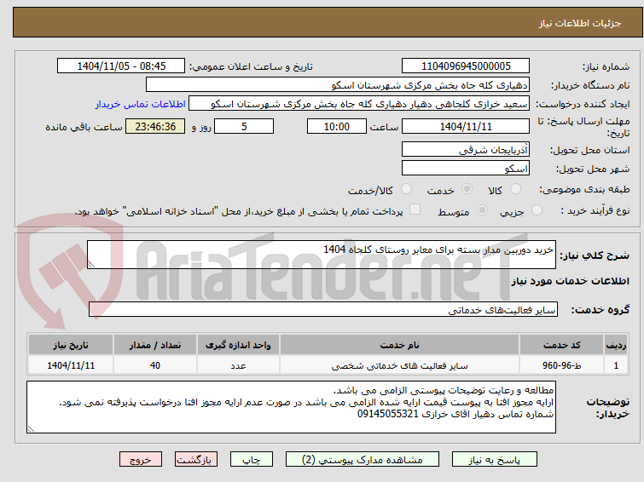The image size is (644, 482).
Task: Click the بازگشت back button
Action: (x=196, y=460)
